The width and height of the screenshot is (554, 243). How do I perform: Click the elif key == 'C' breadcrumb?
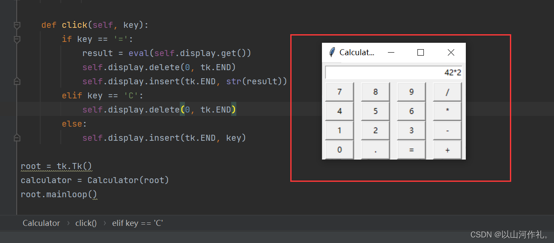coord(137,223)
